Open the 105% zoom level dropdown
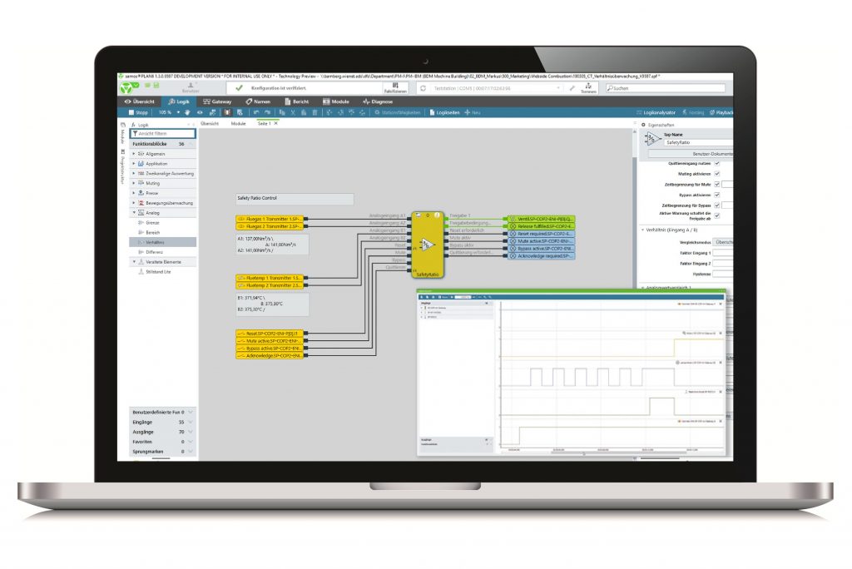The height and width of the screenshot is (569, 852). coord(176,112)
